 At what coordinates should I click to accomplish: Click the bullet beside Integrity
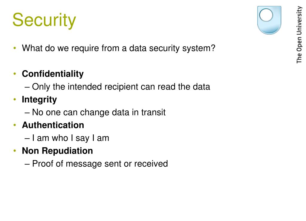[x=15, y=99]
